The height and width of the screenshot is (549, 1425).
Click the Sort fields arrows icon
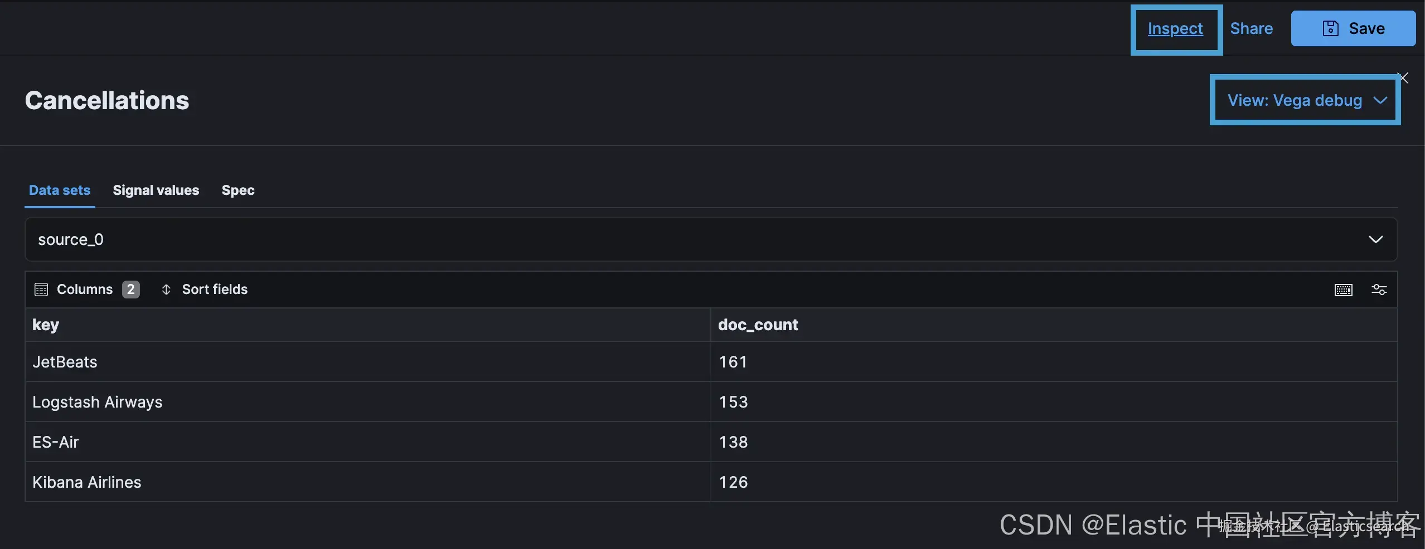tap(166, 290)
